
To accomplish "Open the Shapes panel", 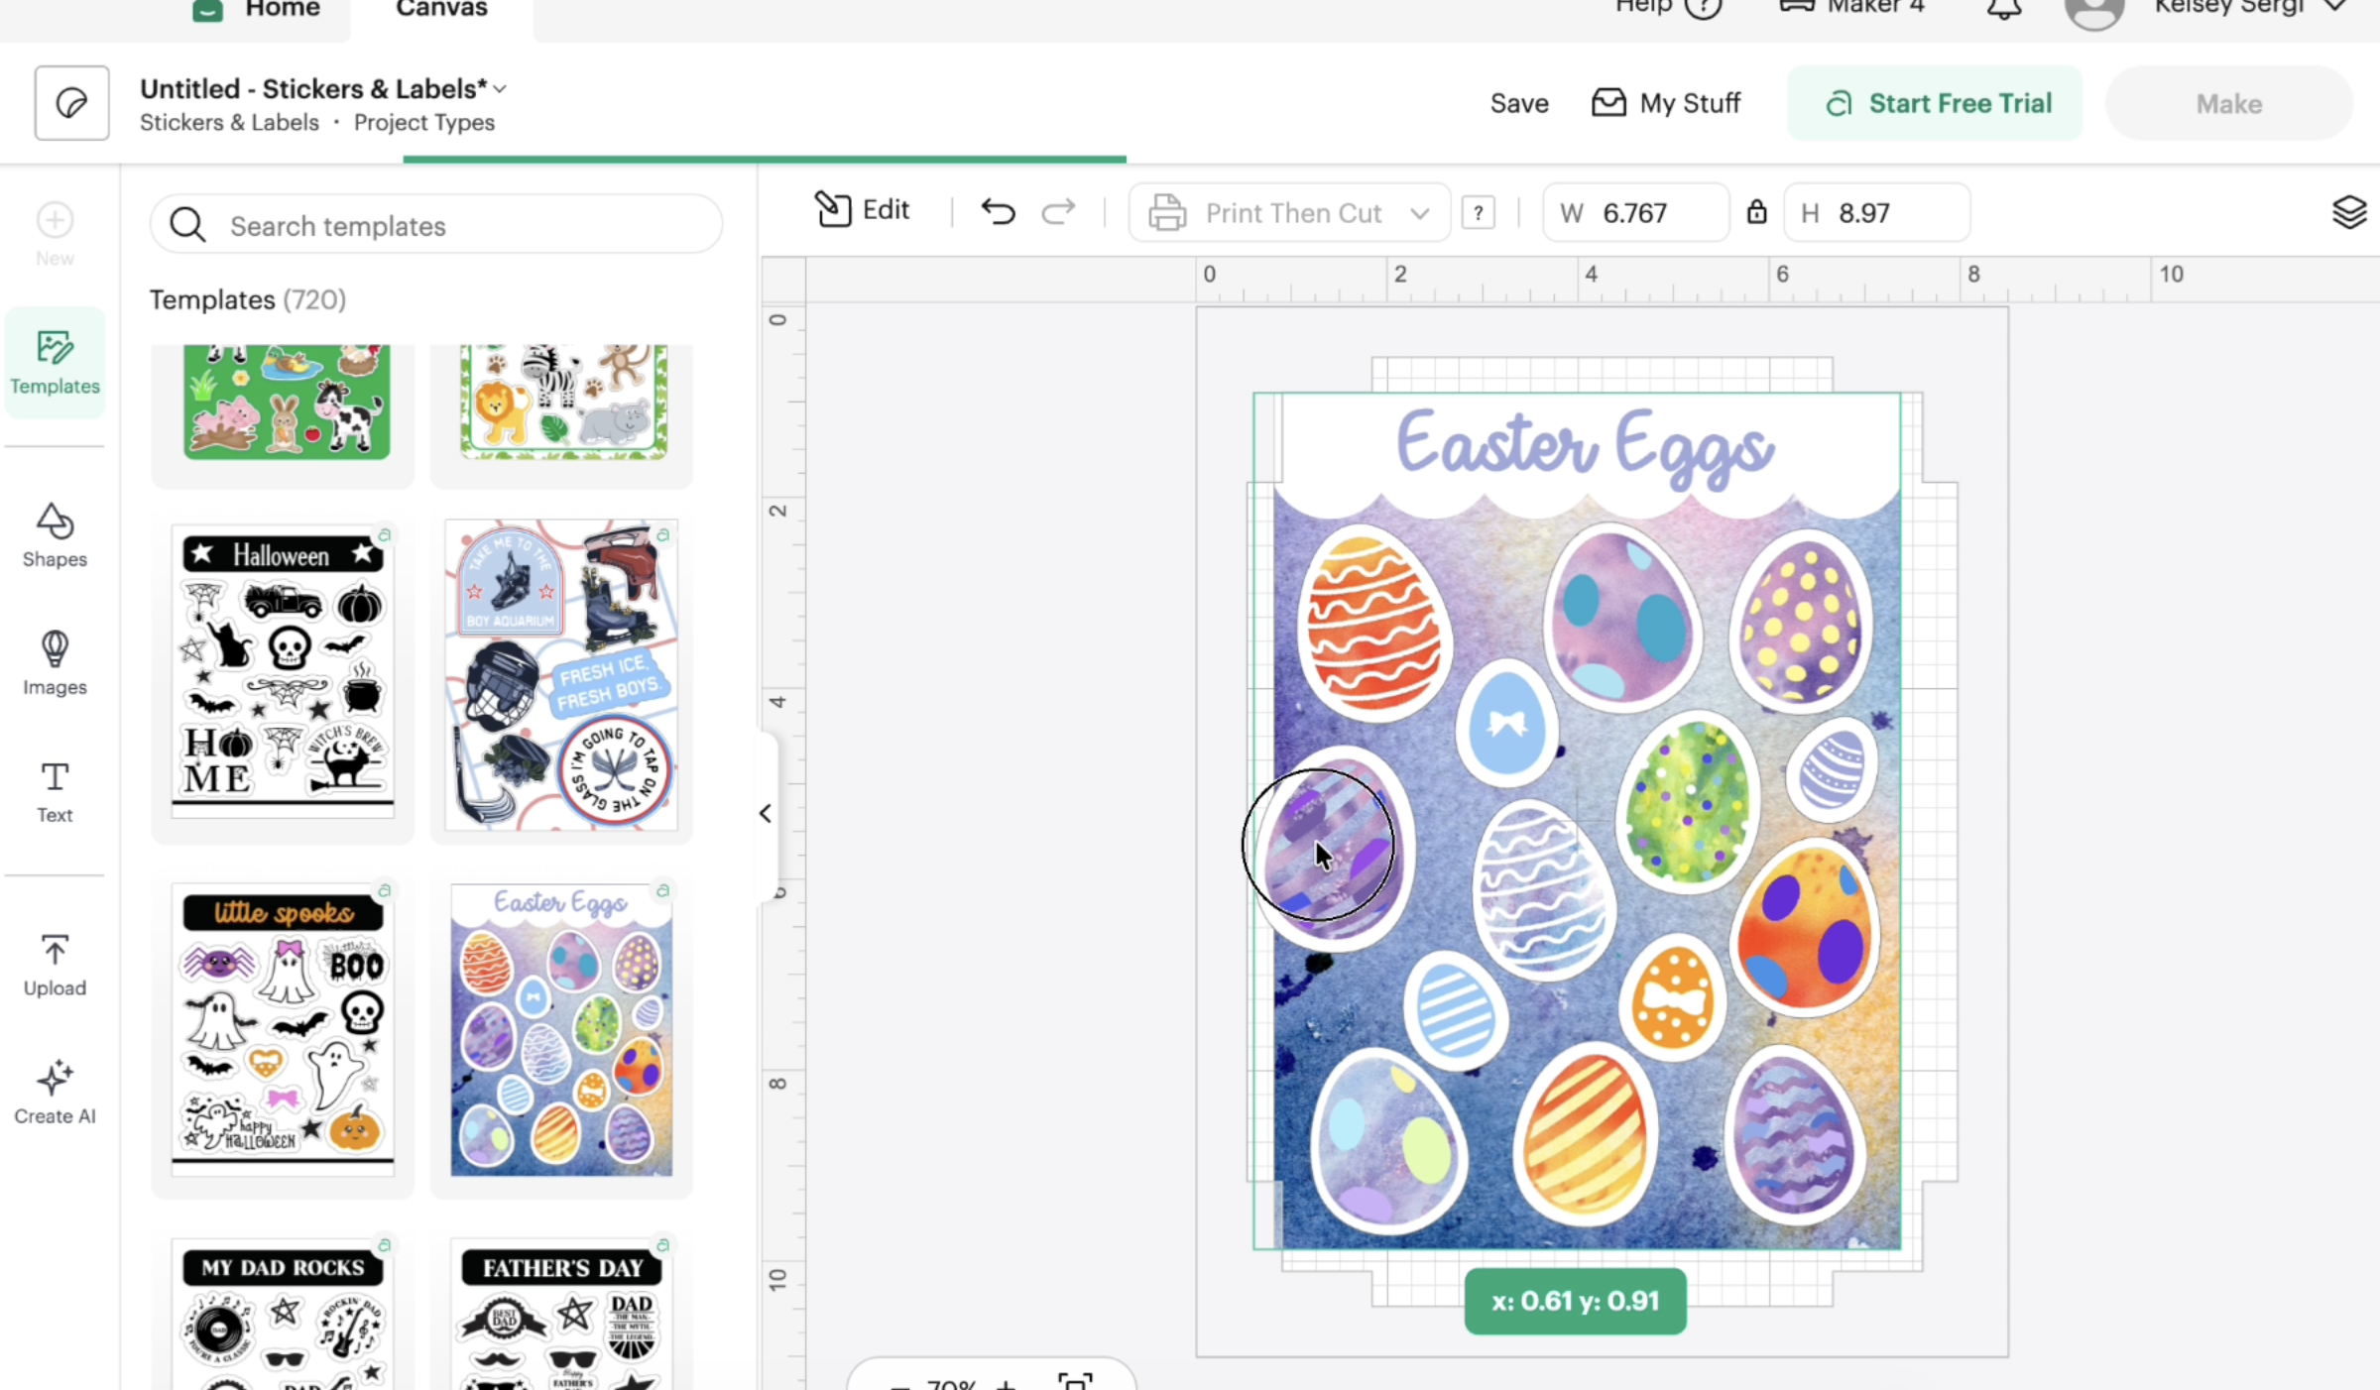I will 55,535.
